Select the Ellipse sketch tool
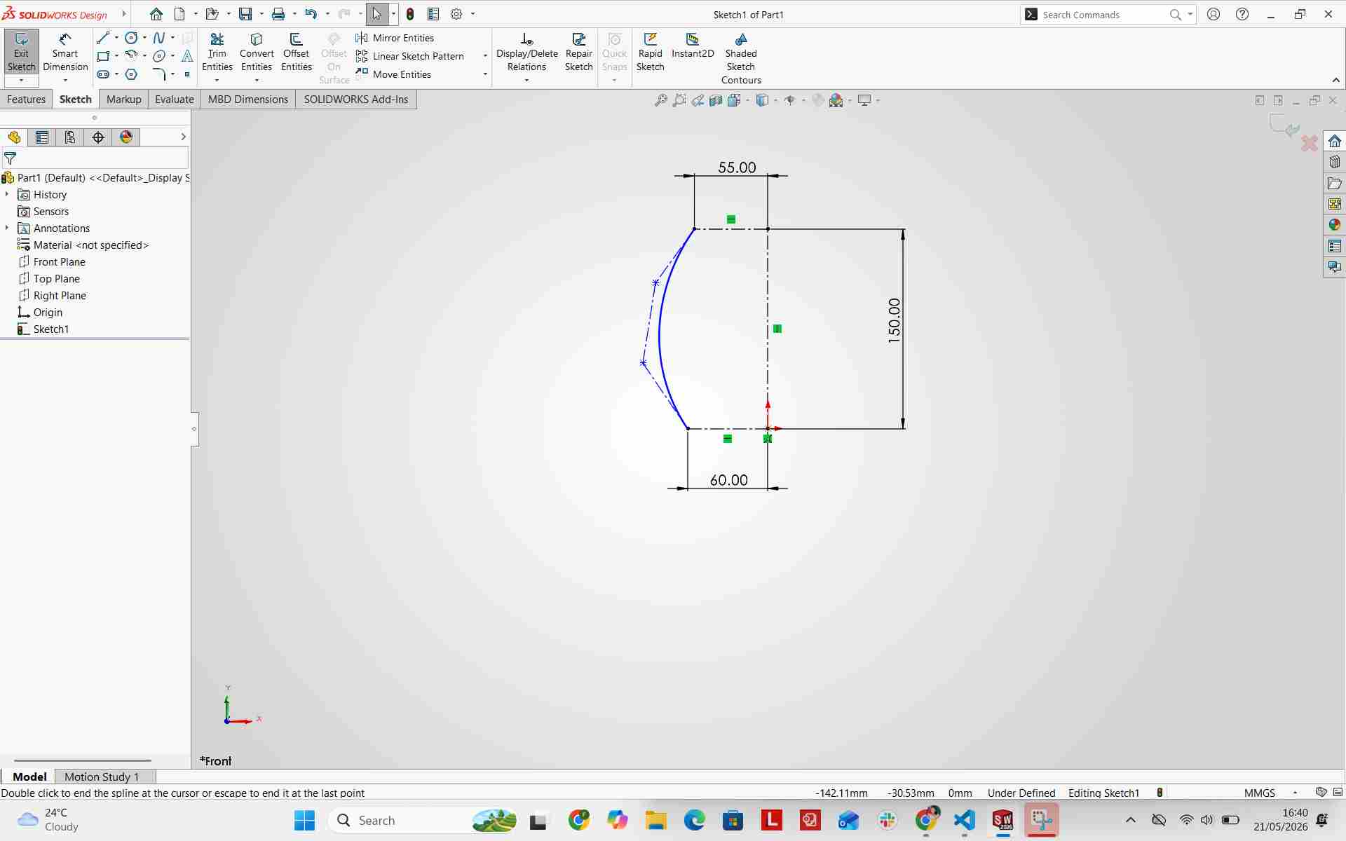1346x841 pixels. 159,56
